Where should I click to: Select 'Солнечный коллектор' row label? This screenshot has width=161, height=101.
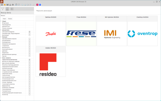click(8, 84)
